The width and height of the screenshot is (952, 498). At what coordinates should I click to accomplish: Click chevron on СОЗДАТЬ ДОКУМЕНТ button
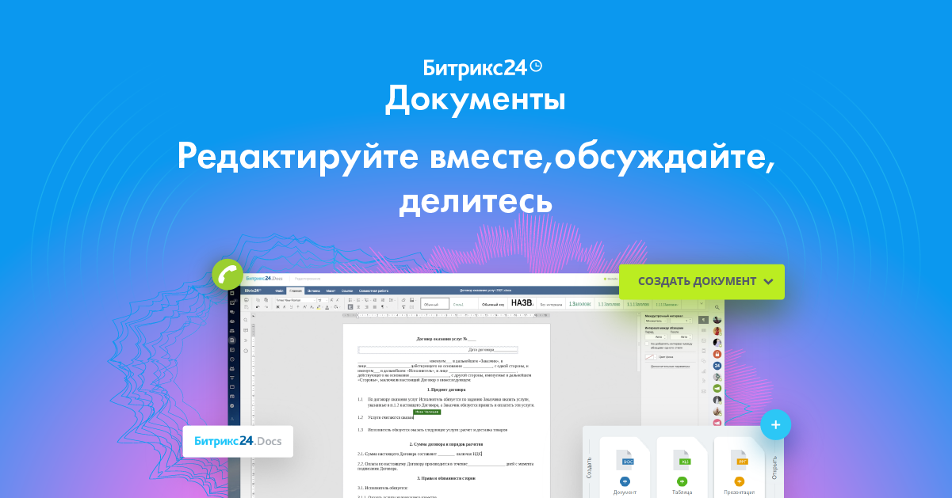click(768, 281)
